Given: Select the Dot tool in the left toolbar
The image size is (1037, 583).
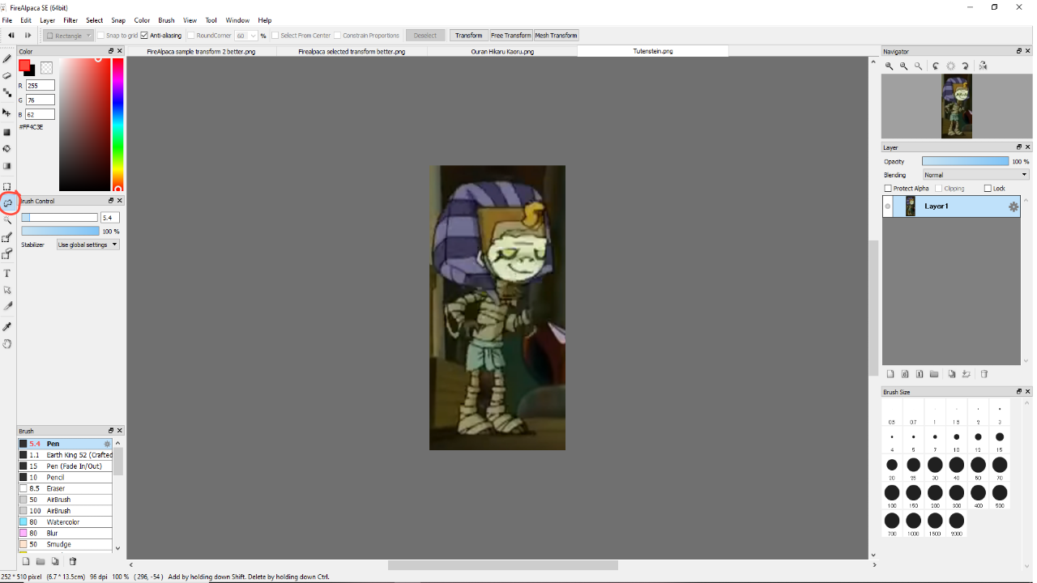Looking at the screenshot, I should (7, 93).
